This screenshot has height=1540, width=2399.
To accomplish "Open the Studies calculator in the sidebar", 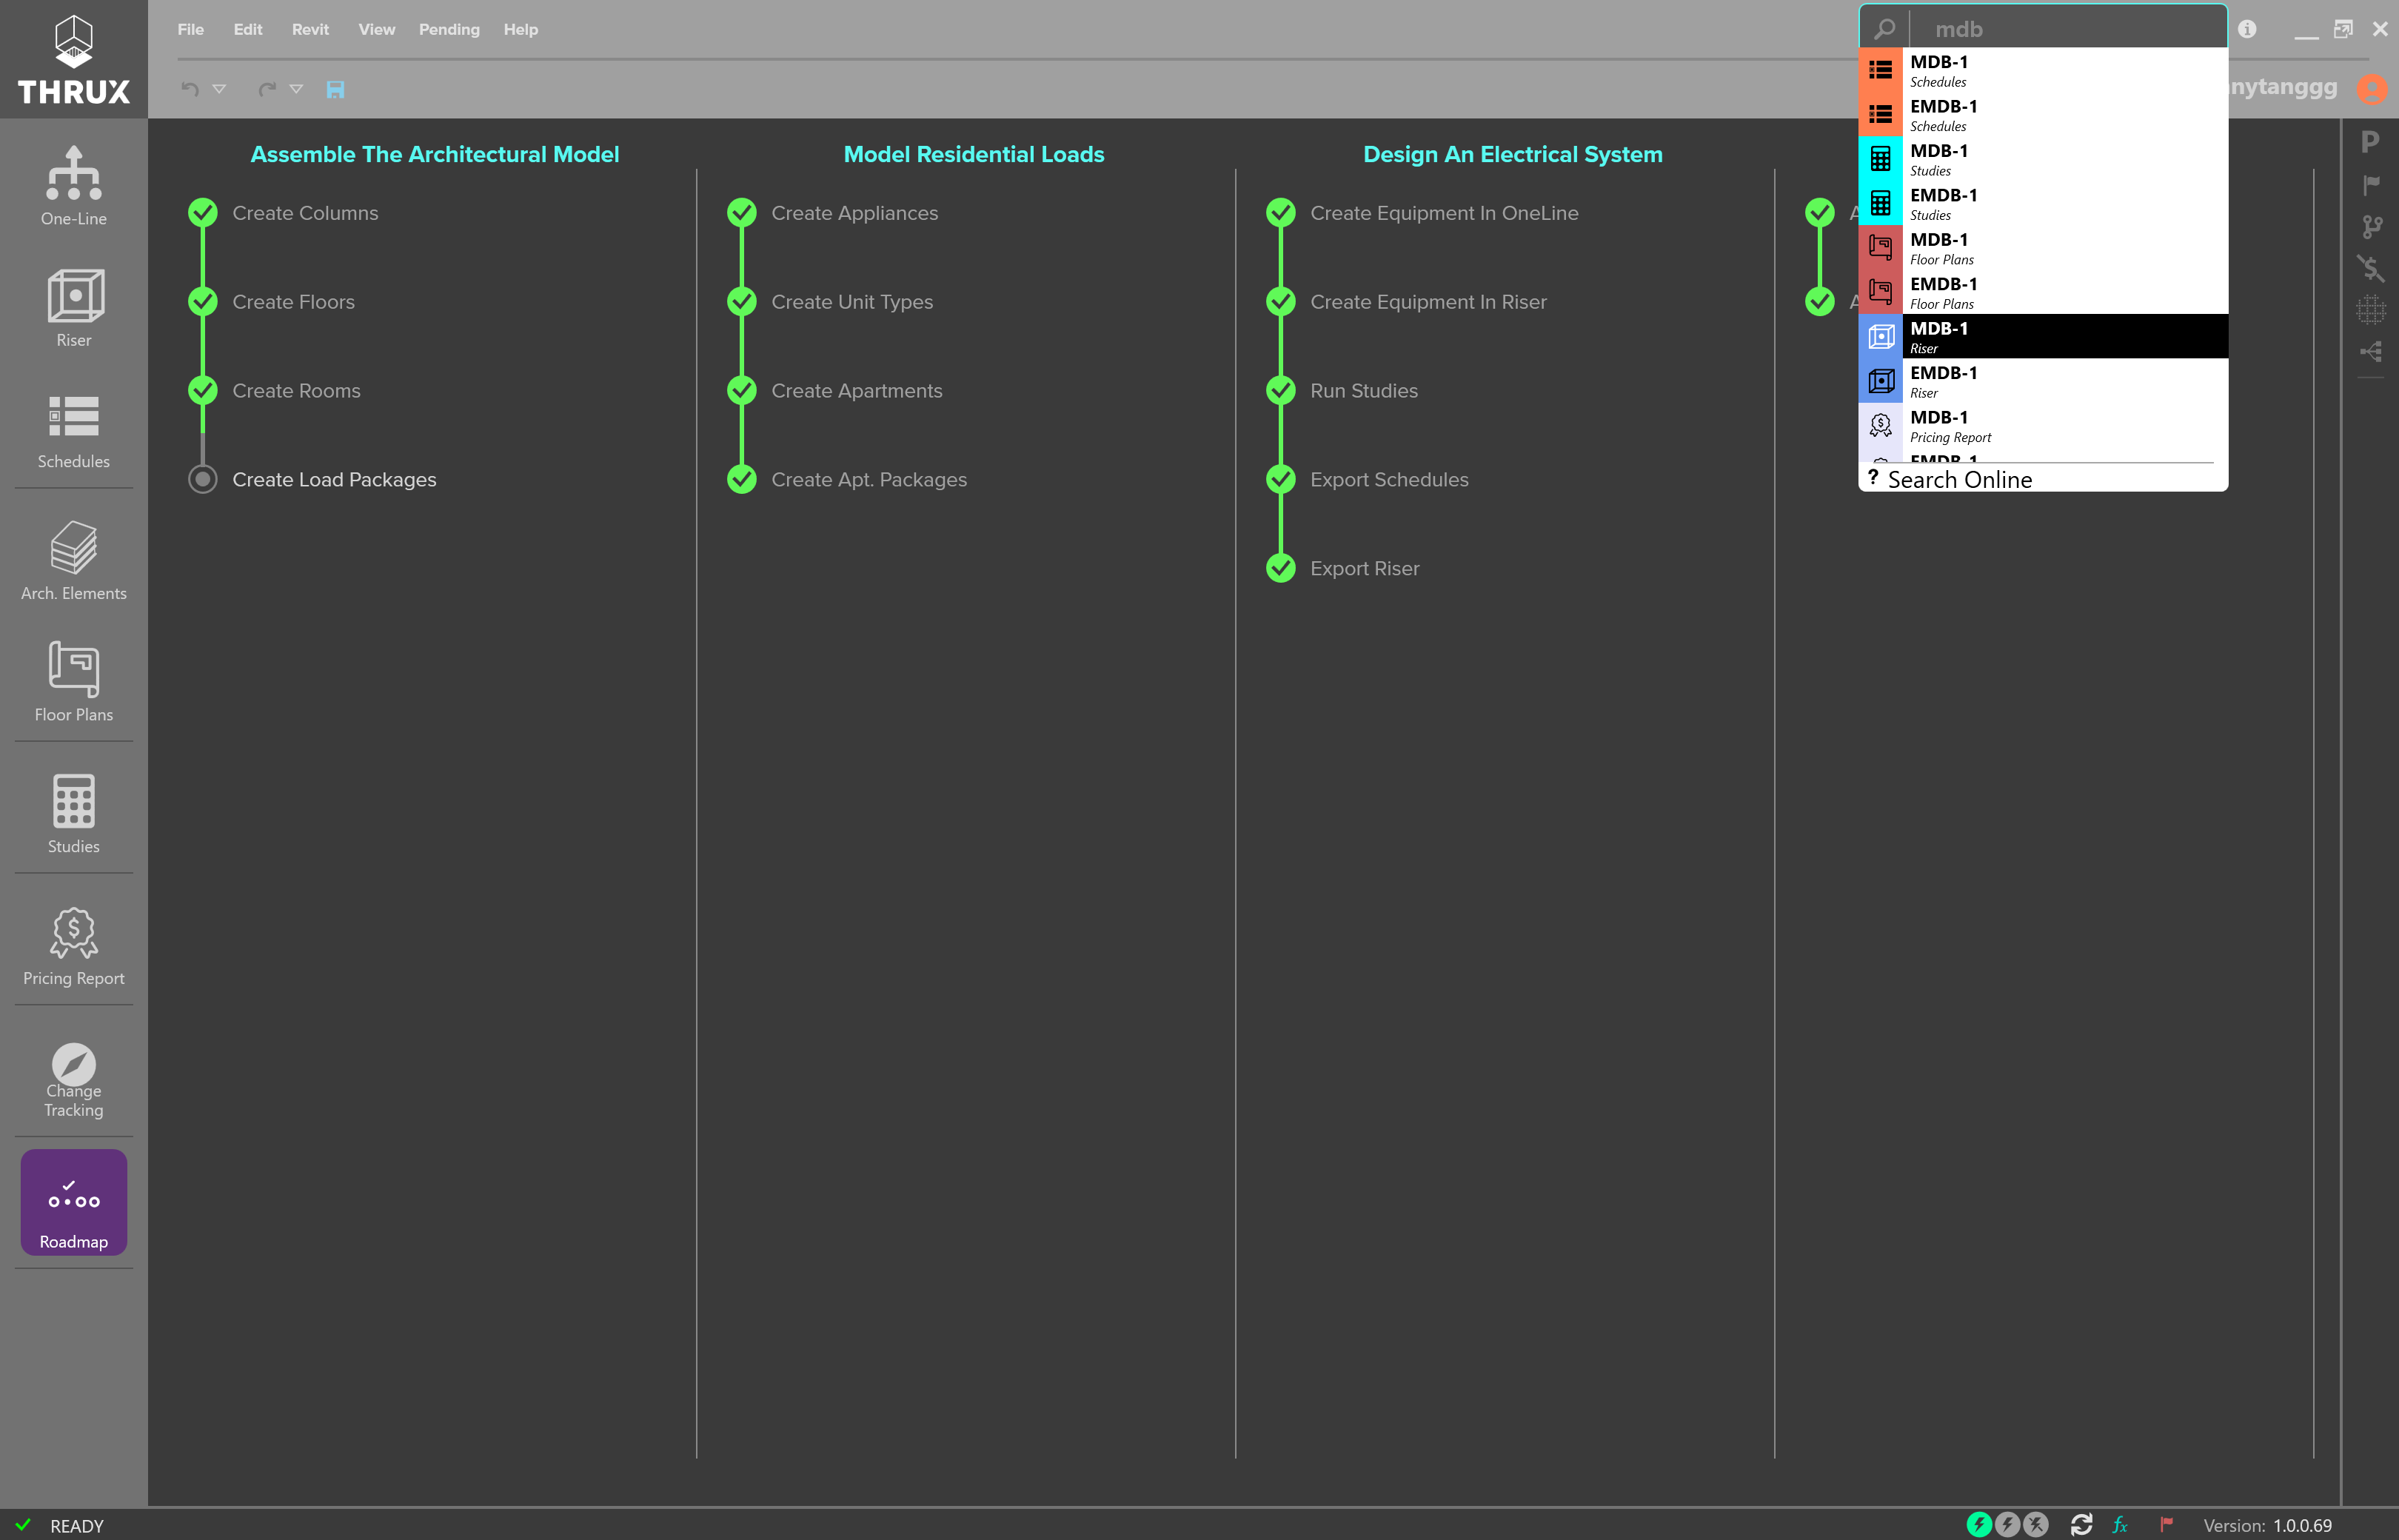I will [x=74, y=814].
